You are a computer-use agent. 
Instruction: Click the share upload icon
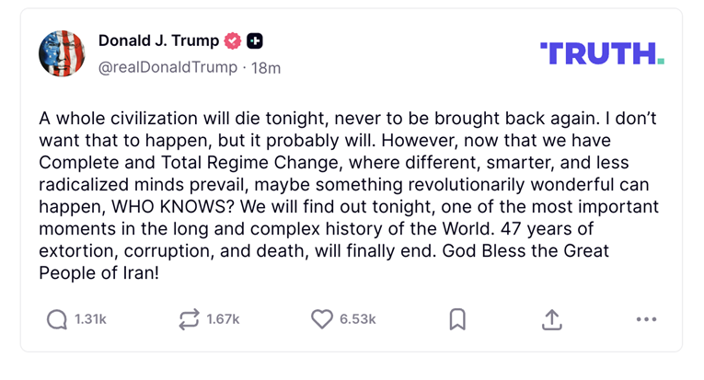551,319
